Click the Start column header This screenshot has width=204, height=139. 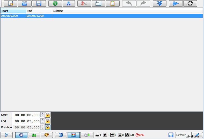(x=13, y=11)
